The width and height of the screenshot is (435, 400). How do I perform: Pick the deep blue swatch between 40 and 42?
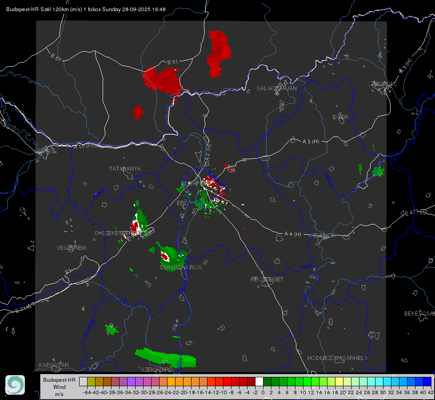click(427, 381)
